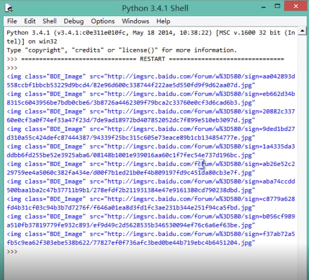Open the Help menu

click(x=163, y=21)
